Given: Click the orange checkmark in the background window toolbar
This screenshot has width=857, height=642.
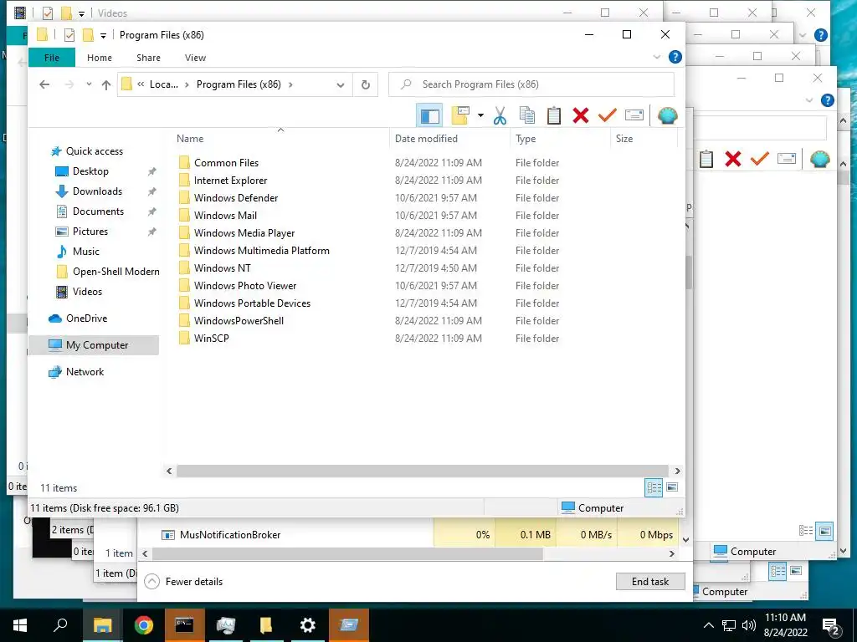Looking at the screenshot, I should click(x=760, y=159).
